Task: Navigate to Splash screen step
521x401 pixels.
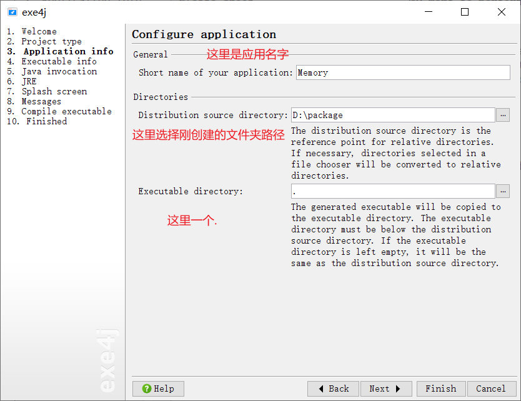Action: point(54,91)
